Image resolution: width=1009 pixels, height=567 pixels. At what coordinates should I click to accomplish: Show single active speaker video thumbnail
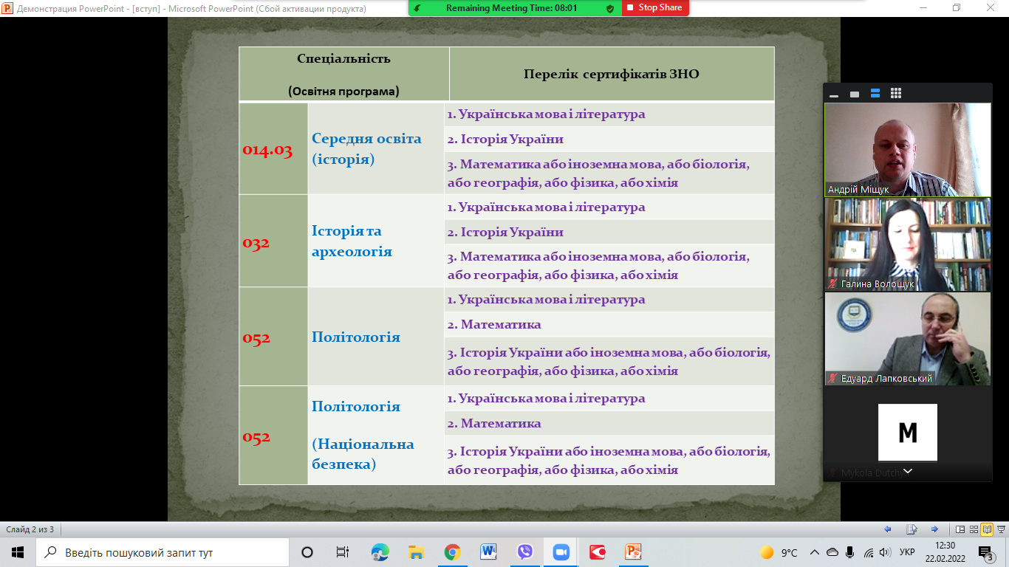coord(855,94)
